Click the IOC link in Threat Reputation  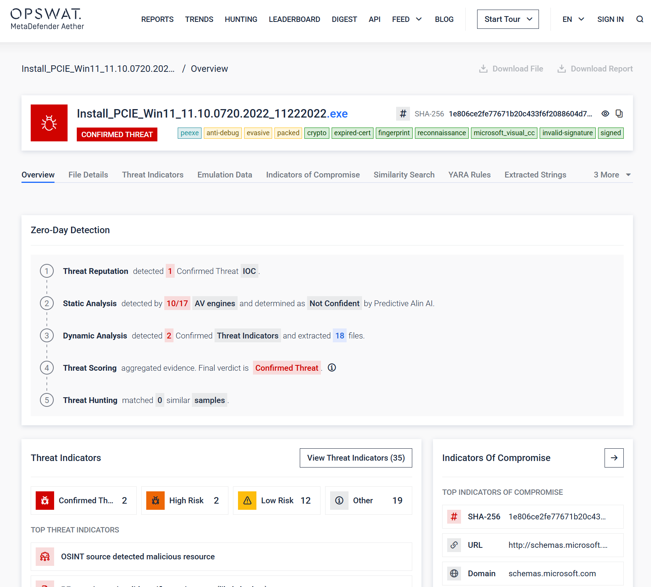pyautogui.click(x=249, y=271)
